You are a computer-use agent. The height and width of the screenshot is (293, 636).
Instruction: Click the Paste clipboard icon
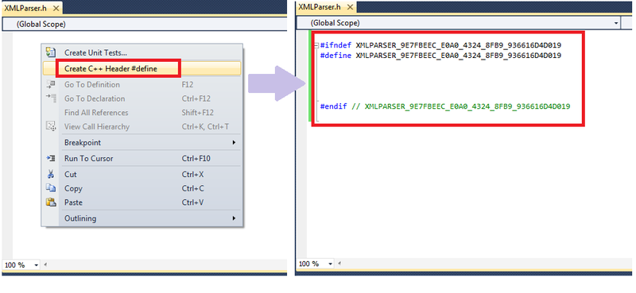(x=51, y=202)
